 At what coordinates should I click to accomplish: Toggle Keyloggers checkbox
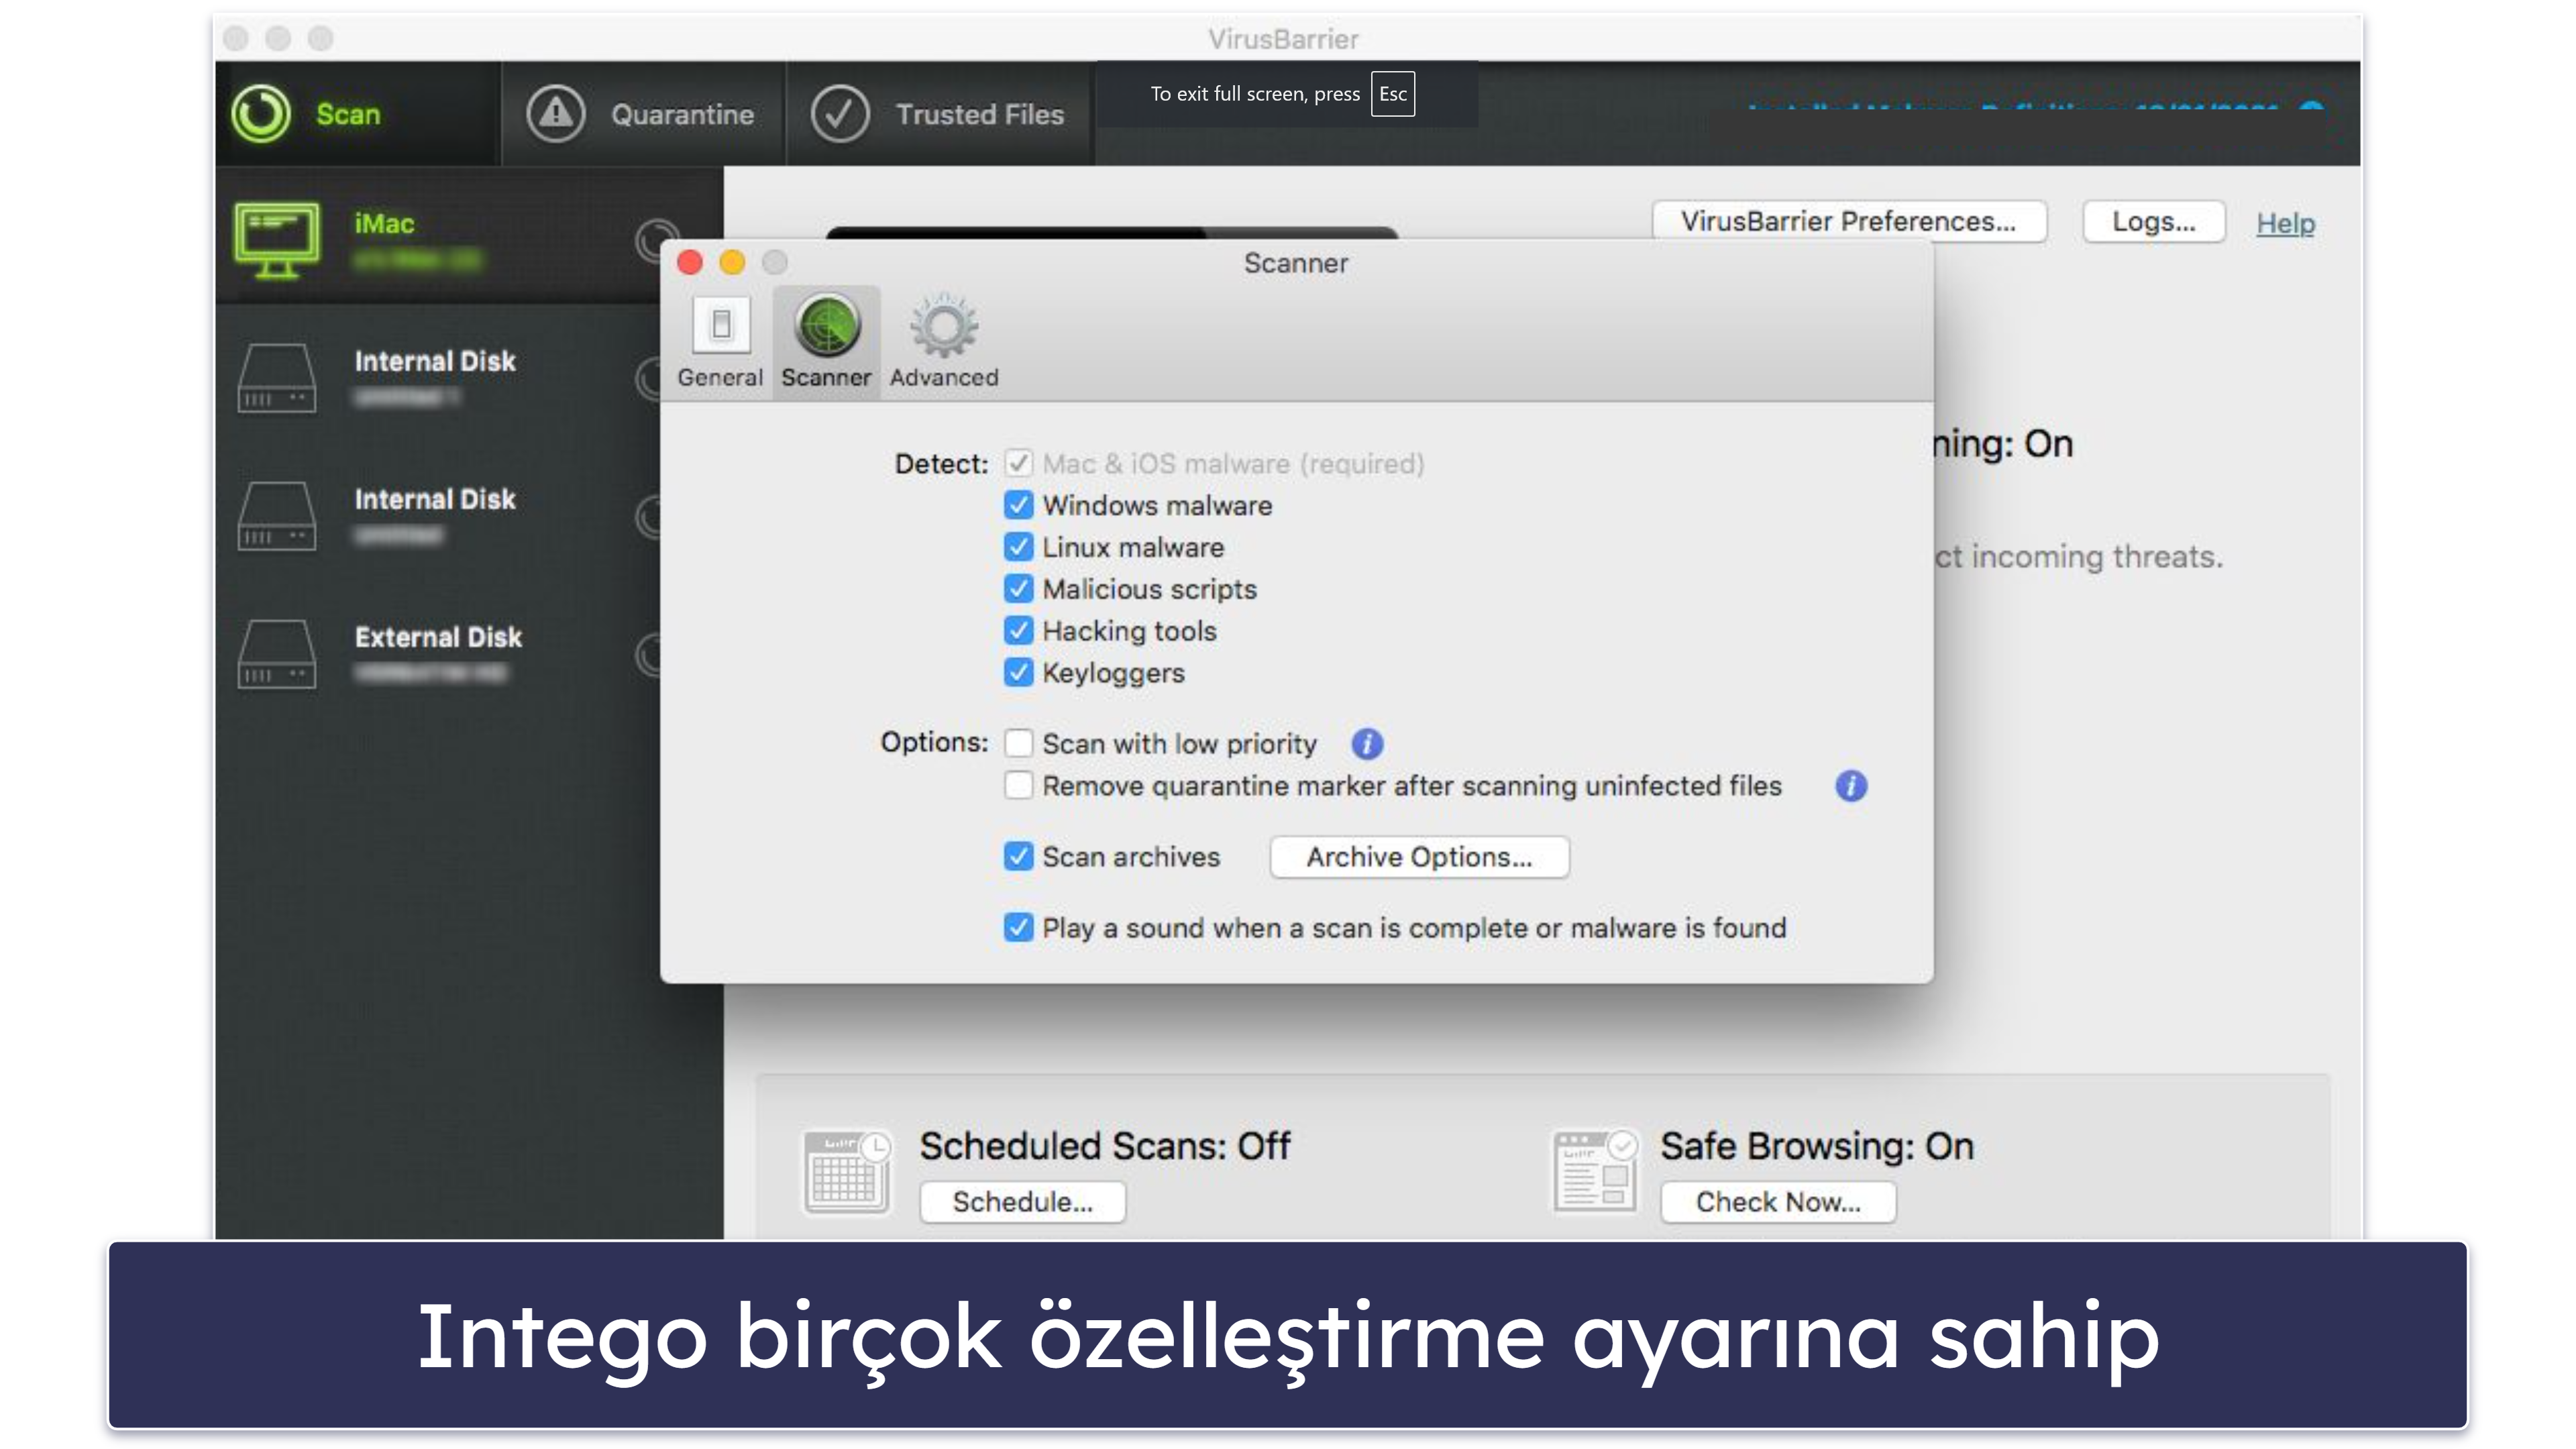pos(1018,673)
